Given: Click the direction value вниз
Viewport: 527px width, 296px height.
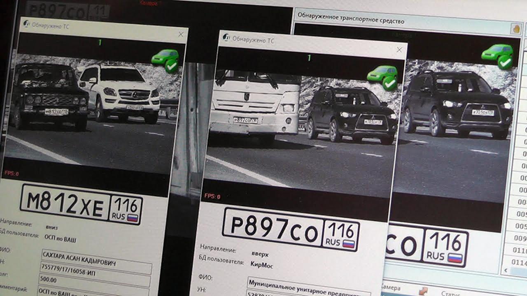Looking at the screenshot, I should (x=52, y=227).
